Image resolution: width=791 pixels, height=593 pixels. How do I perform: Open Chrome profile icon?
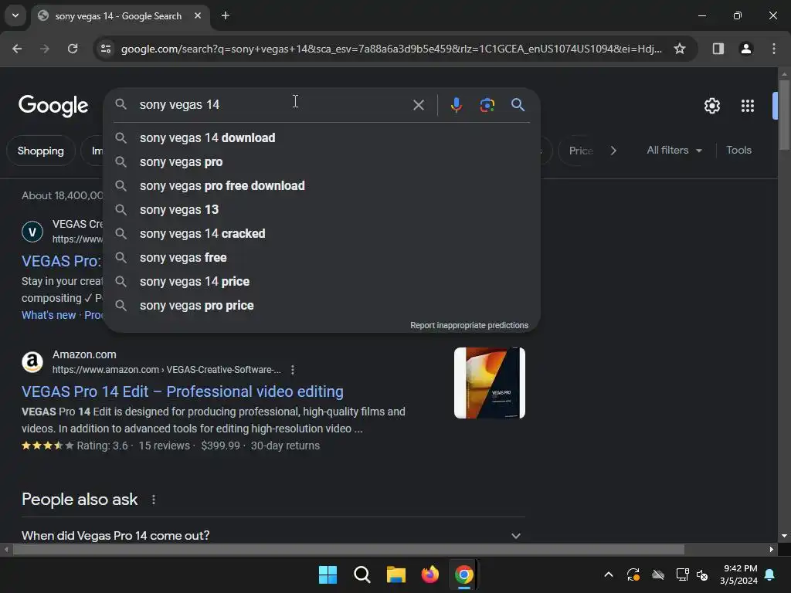(745, 49)
